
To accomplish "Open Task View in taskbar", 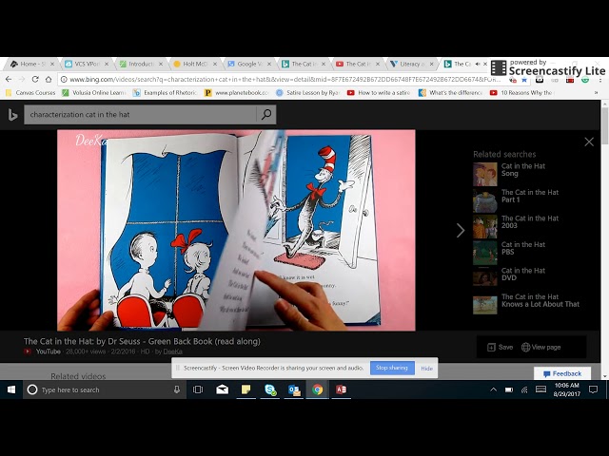I will (198, 389).
